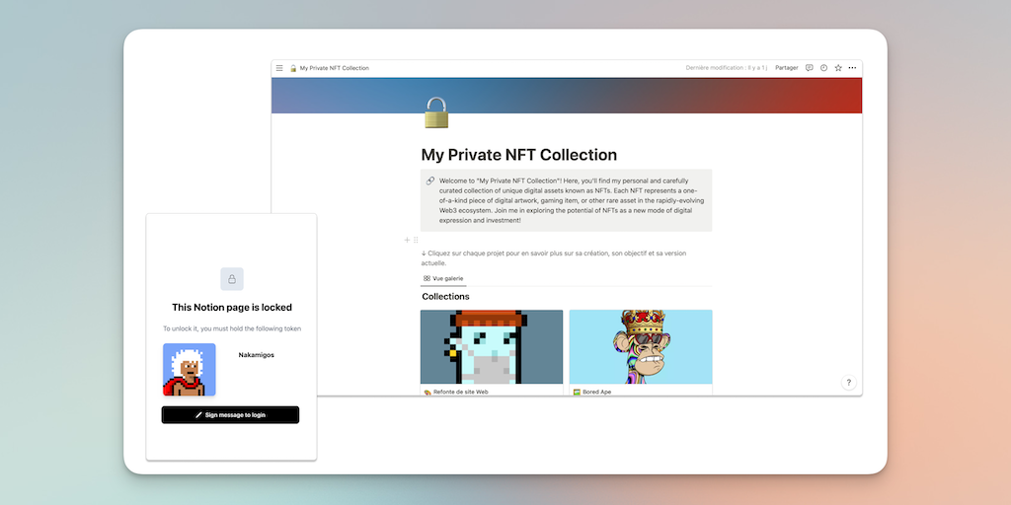
Task: Click the link icon in the welcome callout
Action: pyautogui.click(x=430, y=181)
